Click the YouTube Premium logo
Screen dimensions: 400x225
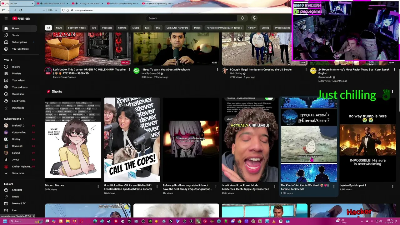tap(21, 18)
